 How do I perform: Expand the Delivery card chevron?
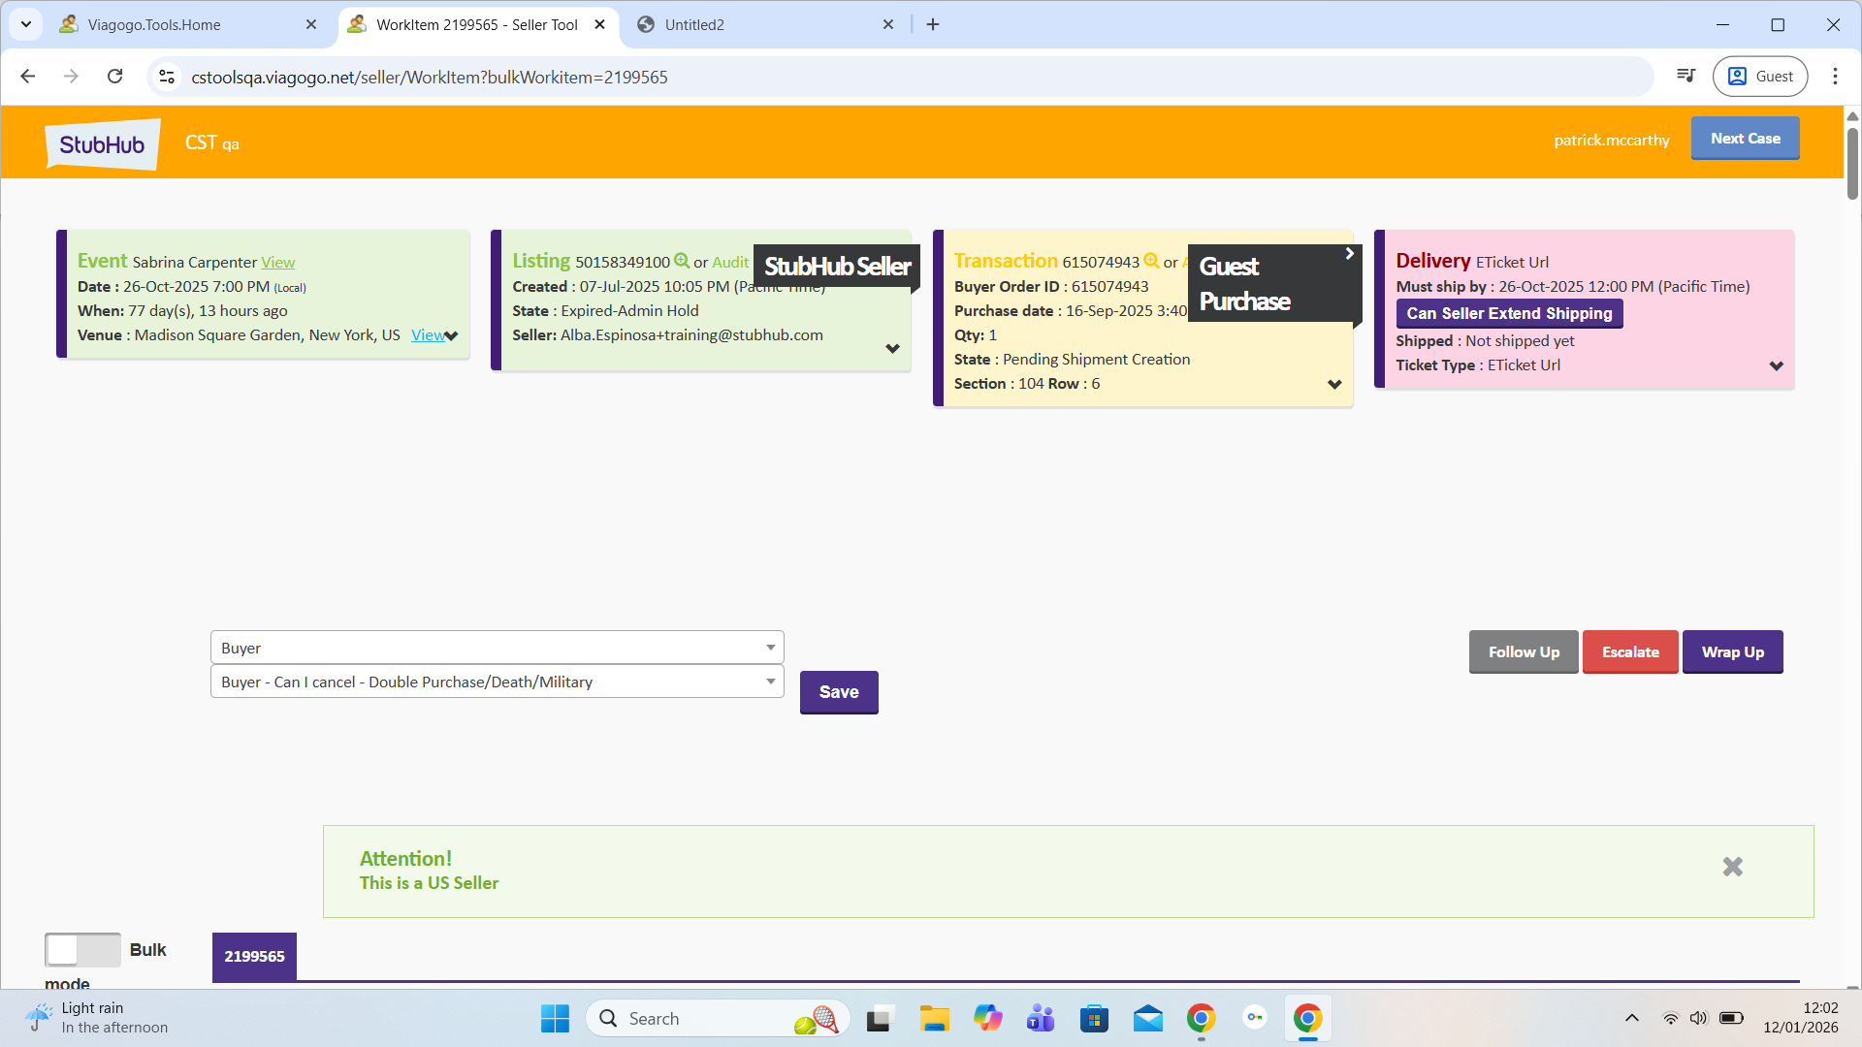(x=1776, y=366)
